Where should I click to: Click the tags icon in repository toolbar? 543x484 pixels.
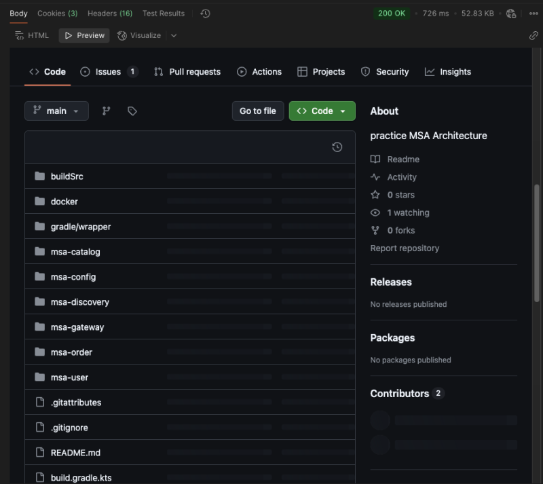click(x=132, y=111)
